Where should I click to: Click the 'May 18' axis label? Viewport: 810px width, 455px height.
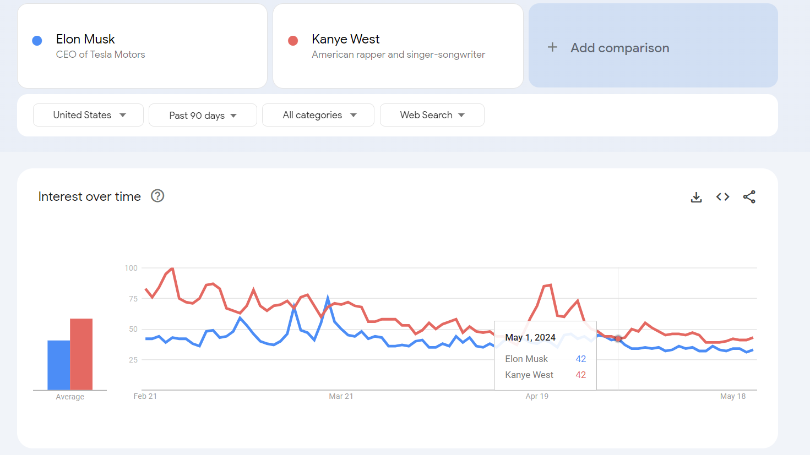[x=733, y=396]
